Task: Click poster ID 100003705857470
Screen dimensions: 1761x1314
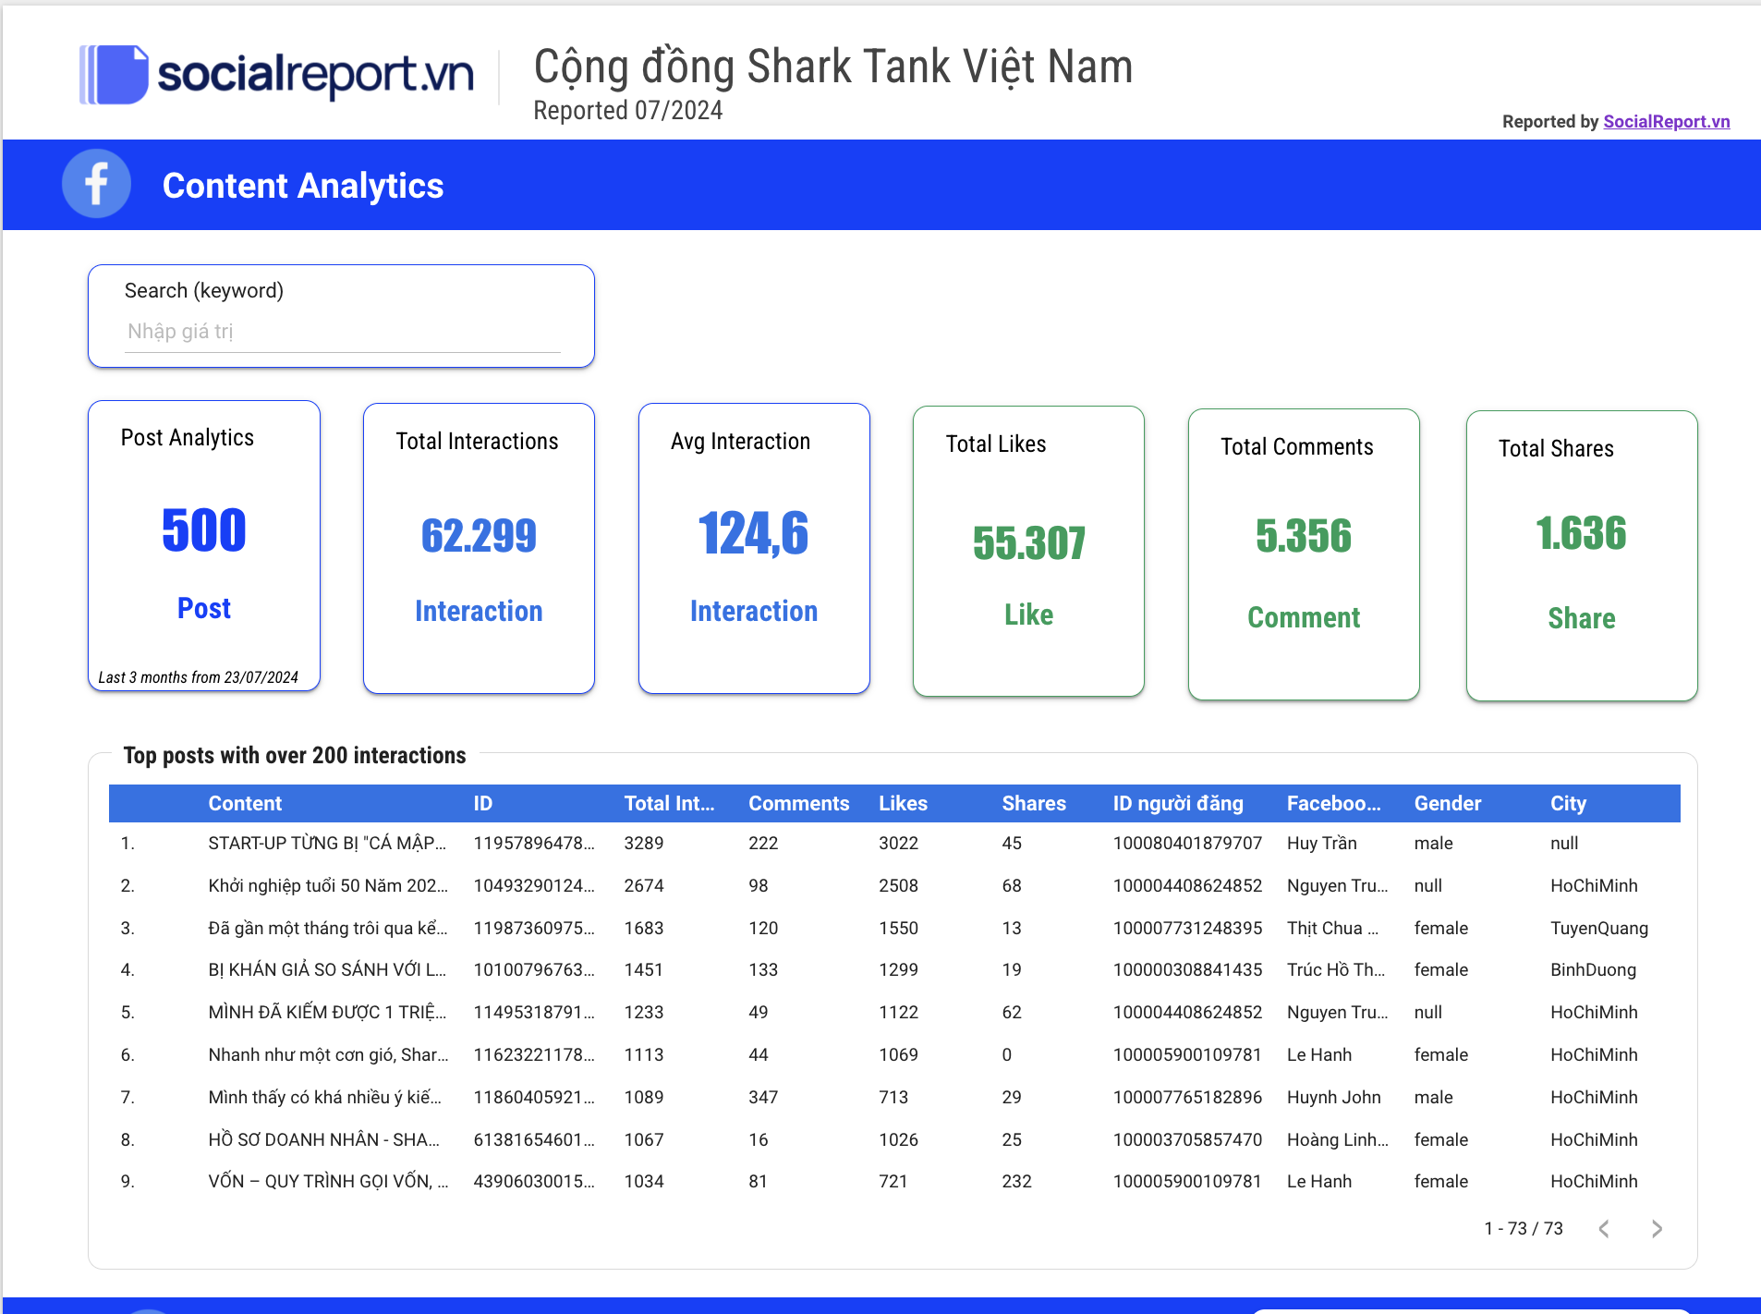Action: pos(1187,1139)
